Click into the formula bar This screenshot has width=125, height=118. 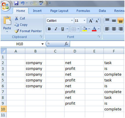[97, 44]
